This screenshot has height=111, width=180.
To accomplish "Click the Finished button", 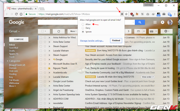I will pyautogui.click(x=116, y=41).
